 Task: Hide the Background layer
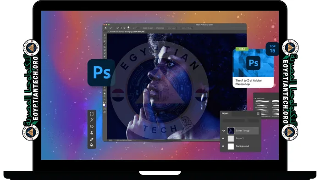(x=223, y=146)
